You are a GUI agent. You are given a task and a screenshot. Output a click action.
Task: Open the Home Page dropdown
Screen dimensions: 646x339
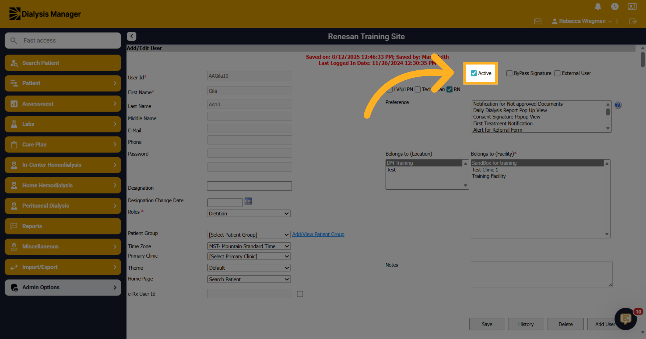tap(249, 279)
